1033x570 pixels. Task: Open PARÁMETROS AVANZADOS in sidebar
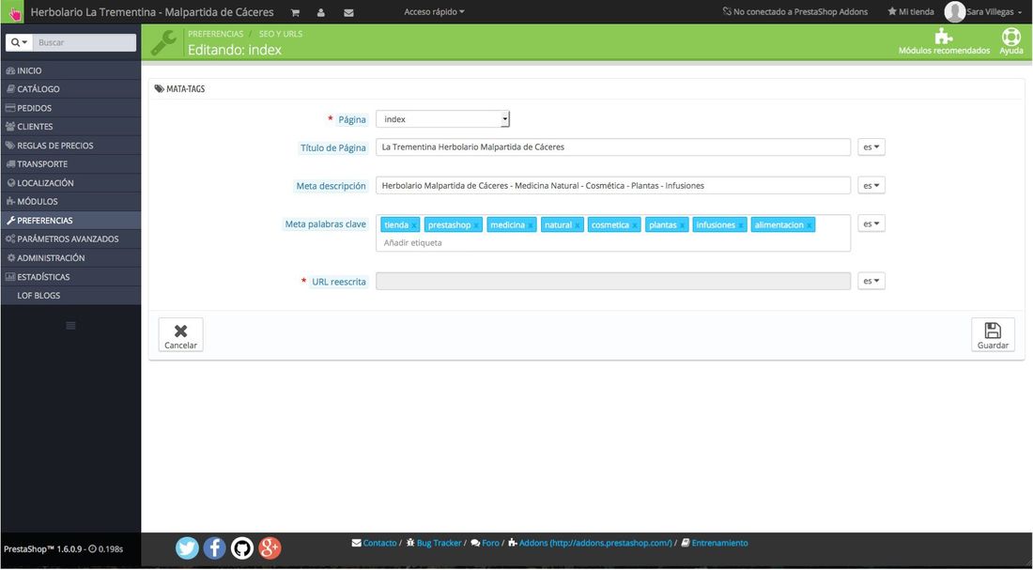click(x=70, y=239)
